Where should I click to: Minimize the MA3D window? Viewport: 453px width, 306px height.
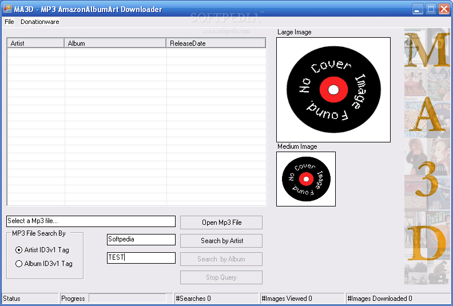click(x=418, y=9)
